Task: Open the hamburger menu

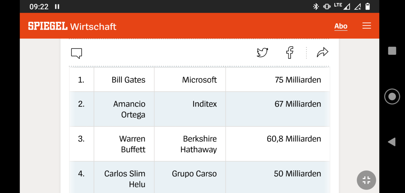Action: pos(367,26)
